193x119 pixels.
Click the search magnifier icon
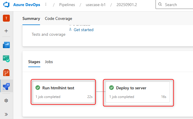point(160,5)
